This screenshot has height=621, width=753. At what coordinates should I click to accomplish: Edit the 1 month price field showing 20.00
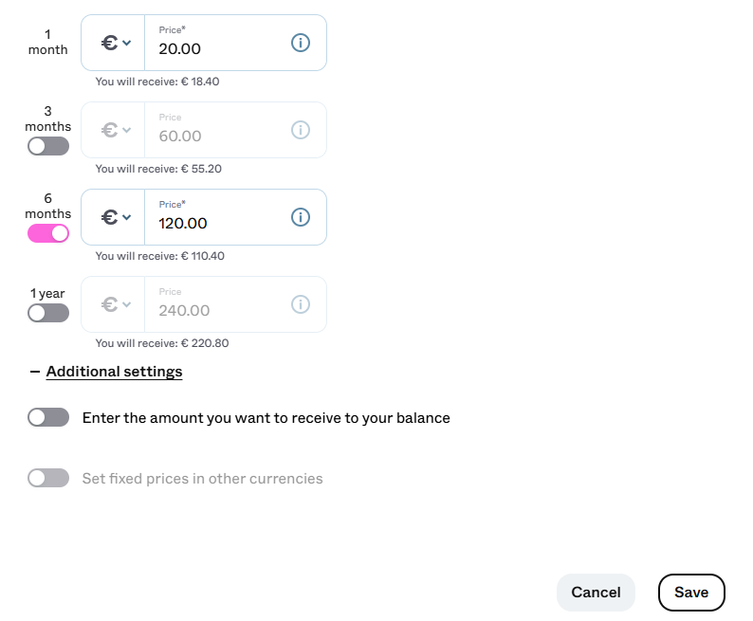pos(216,43)
